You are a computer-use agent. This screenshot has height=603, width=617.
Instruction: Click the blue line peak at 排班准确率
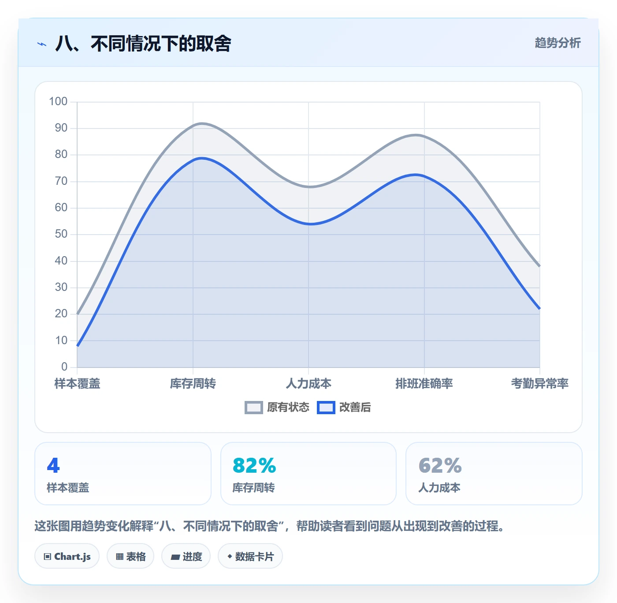click(x=416, y=175)
